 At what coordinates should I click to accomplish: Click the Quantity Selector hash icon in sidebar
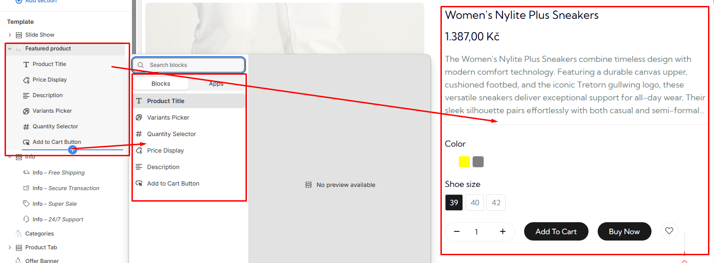point(26,126)
